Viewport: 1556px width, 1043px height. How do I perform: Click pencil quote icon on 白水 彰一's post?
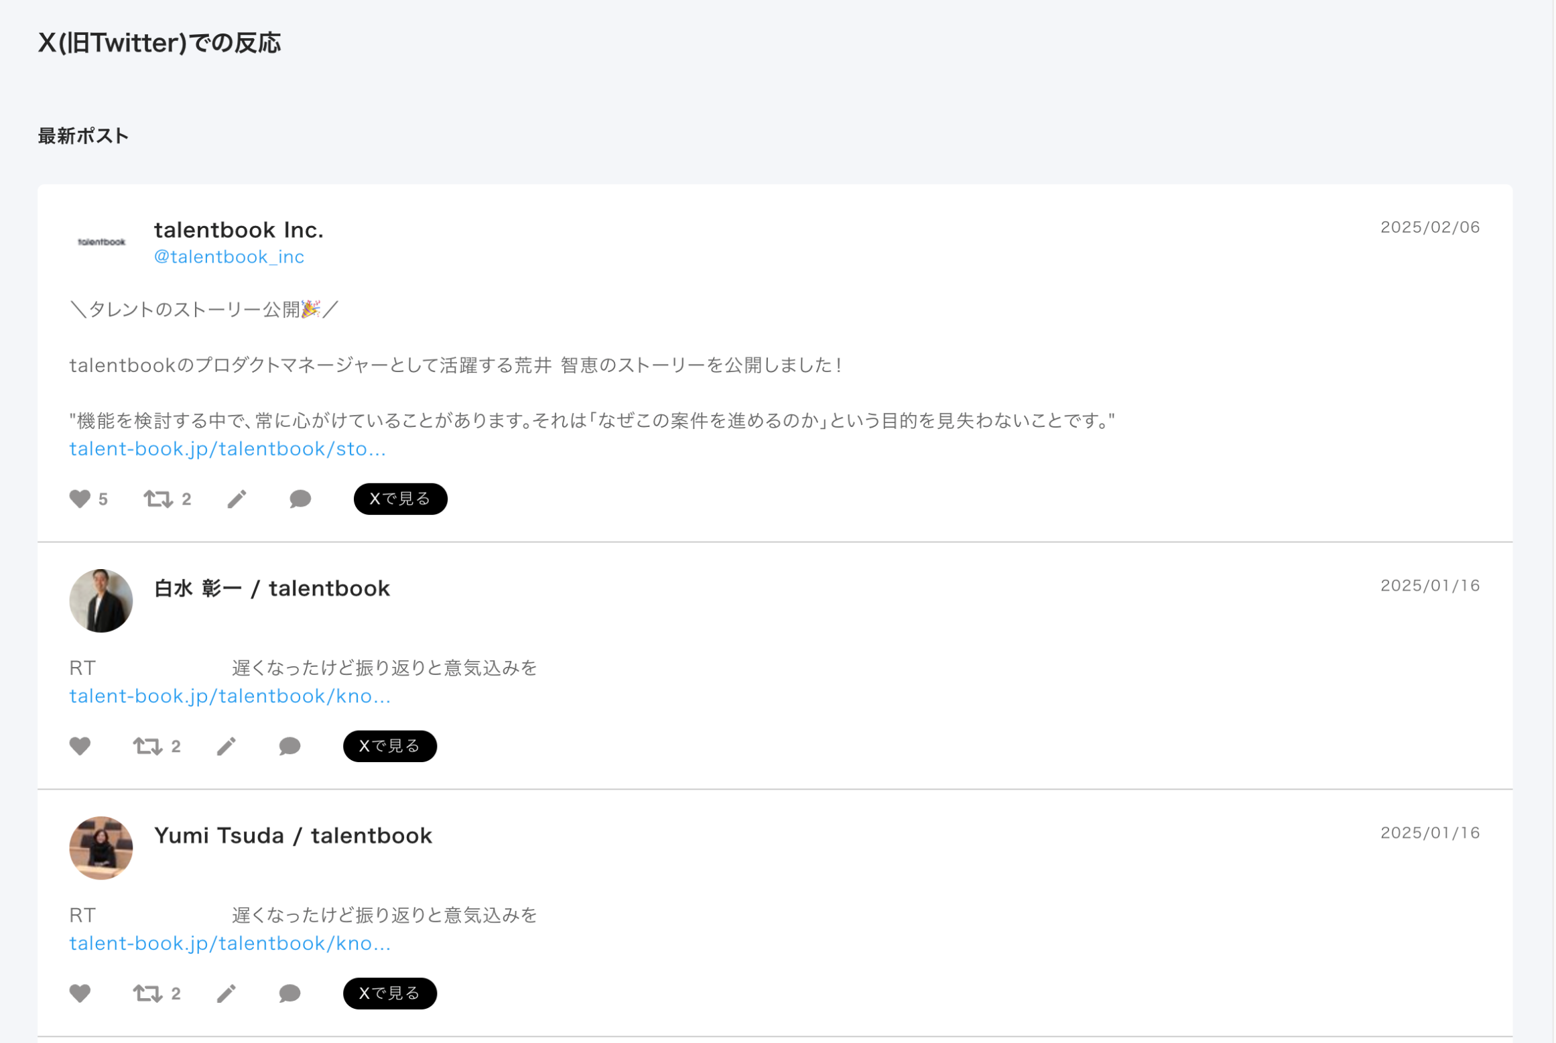pyautogui.click(x=226, y=746)
